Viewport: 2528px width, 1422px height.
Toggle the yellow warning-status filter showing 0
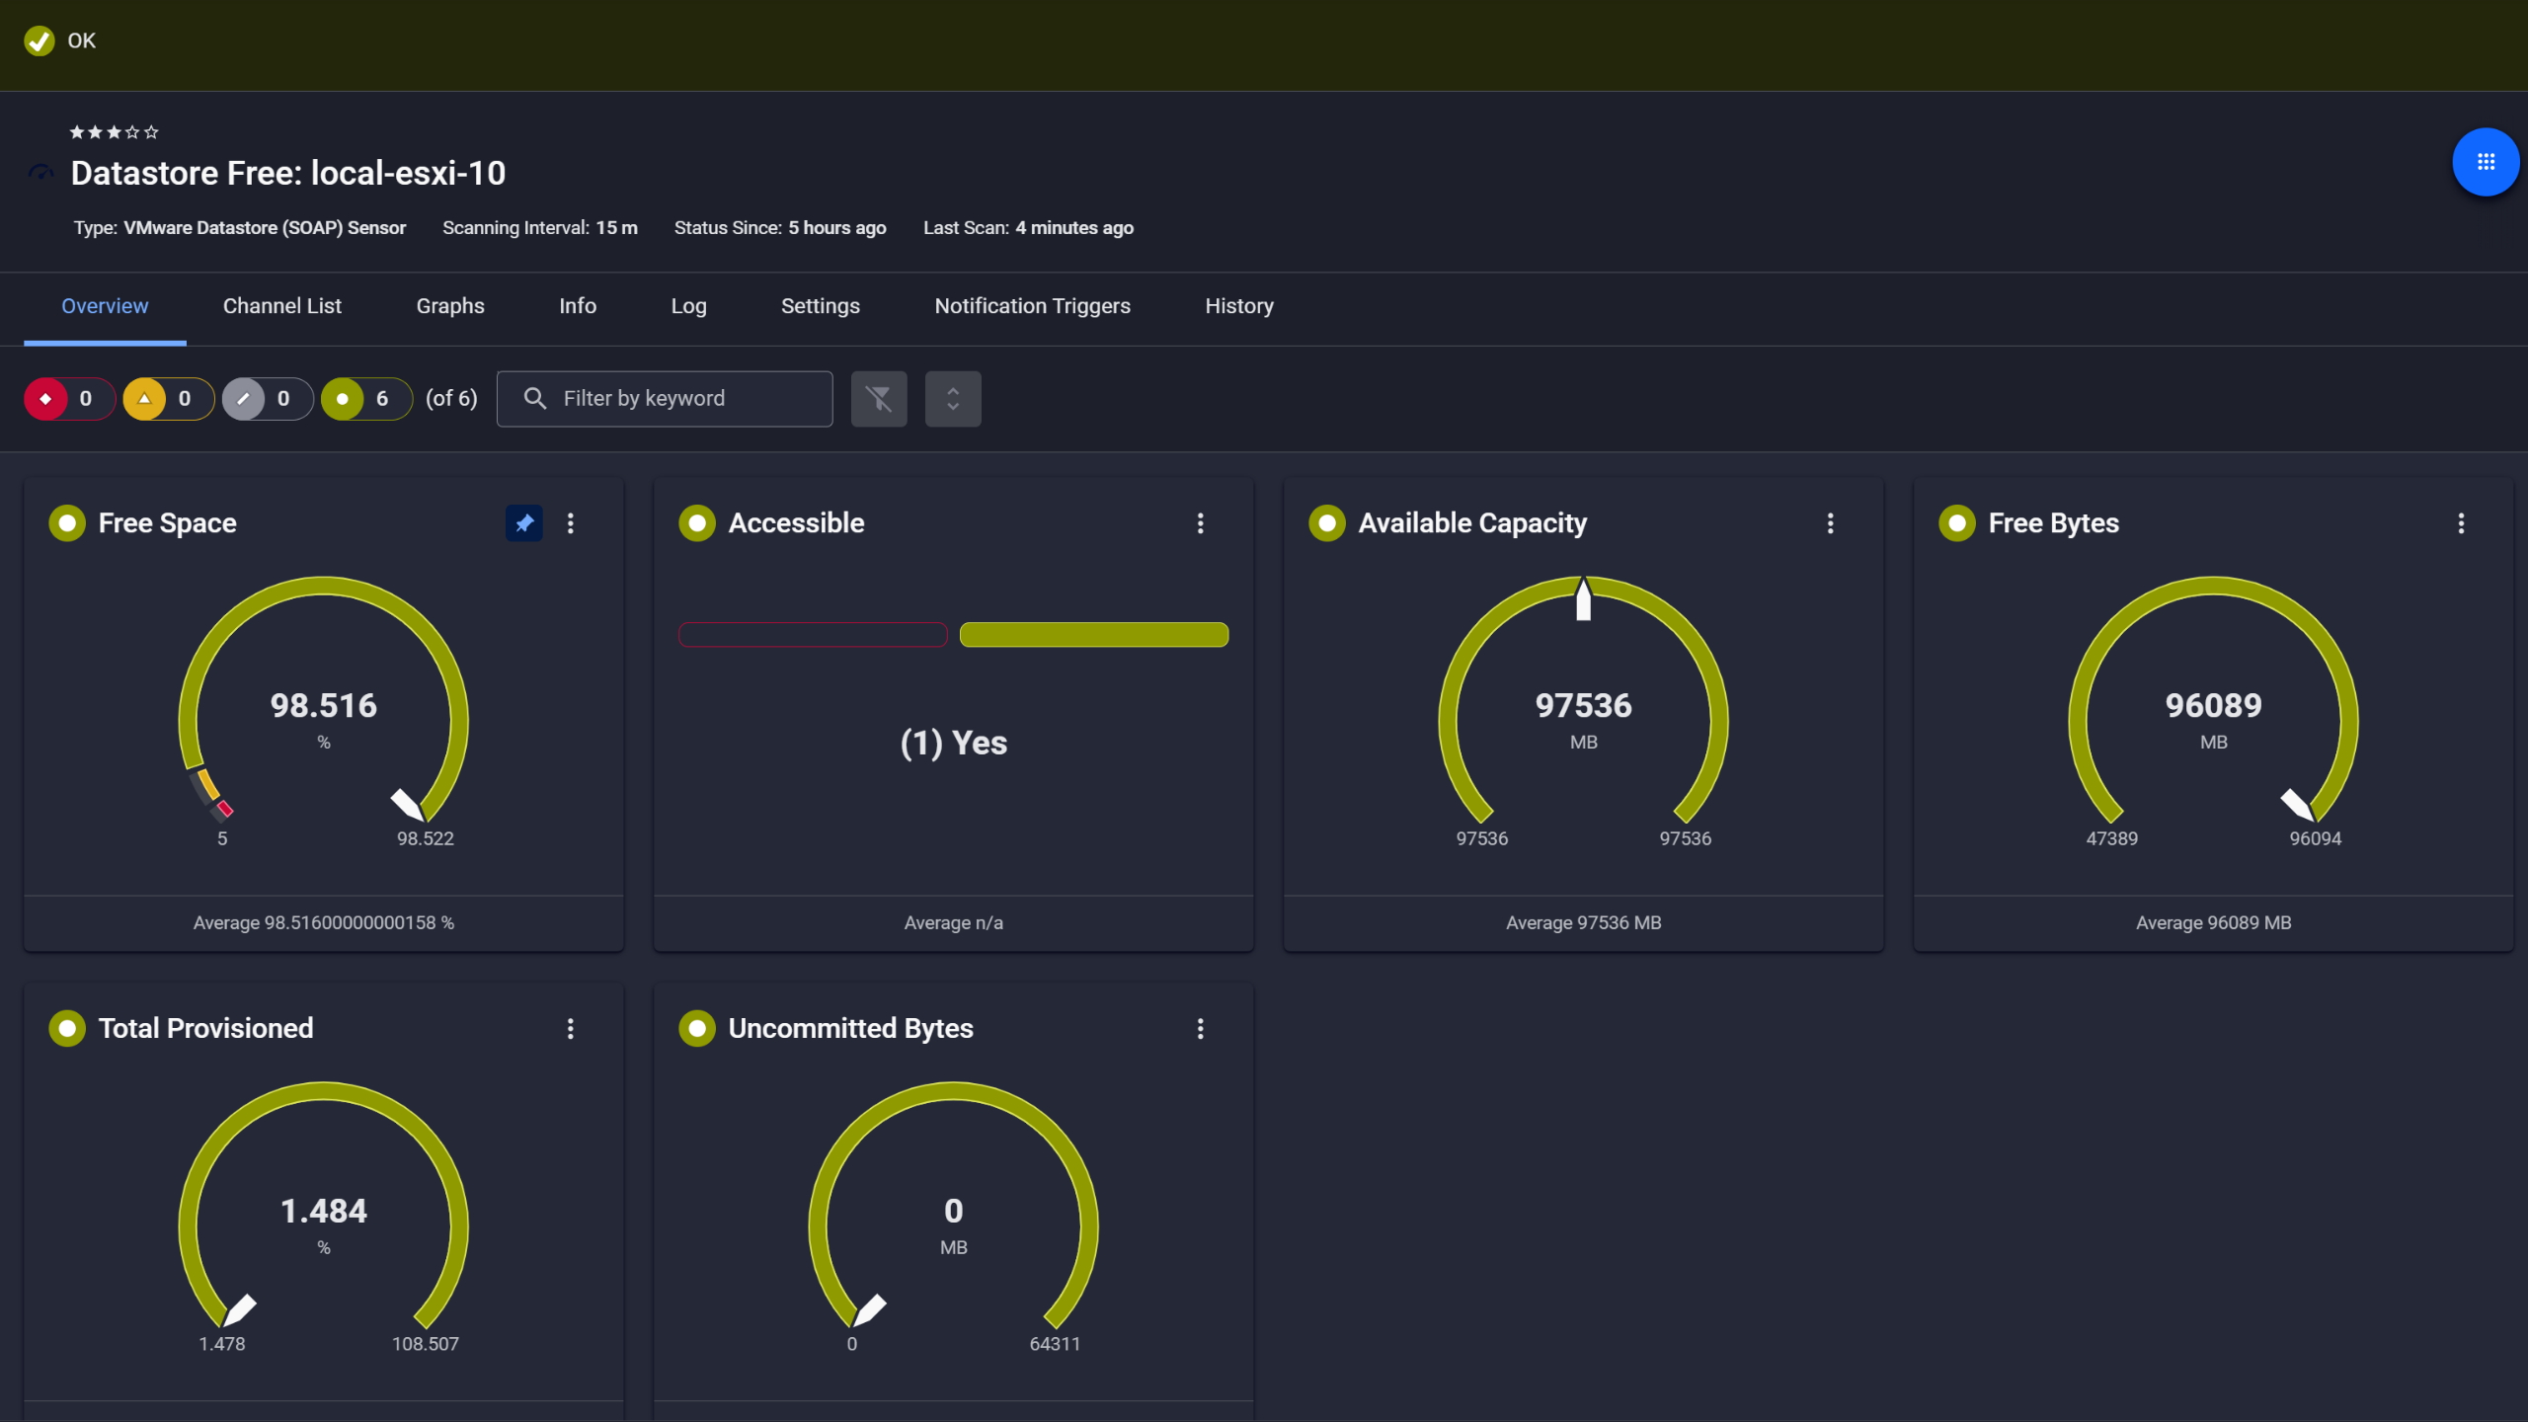pos(168,399)
